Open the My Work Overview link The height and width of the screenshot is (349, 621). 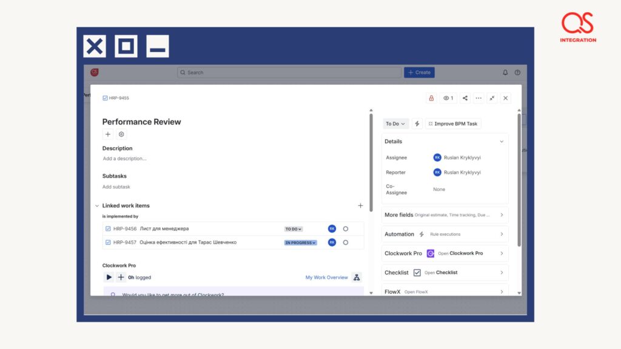pyautogui.click(x=326, y=278)
